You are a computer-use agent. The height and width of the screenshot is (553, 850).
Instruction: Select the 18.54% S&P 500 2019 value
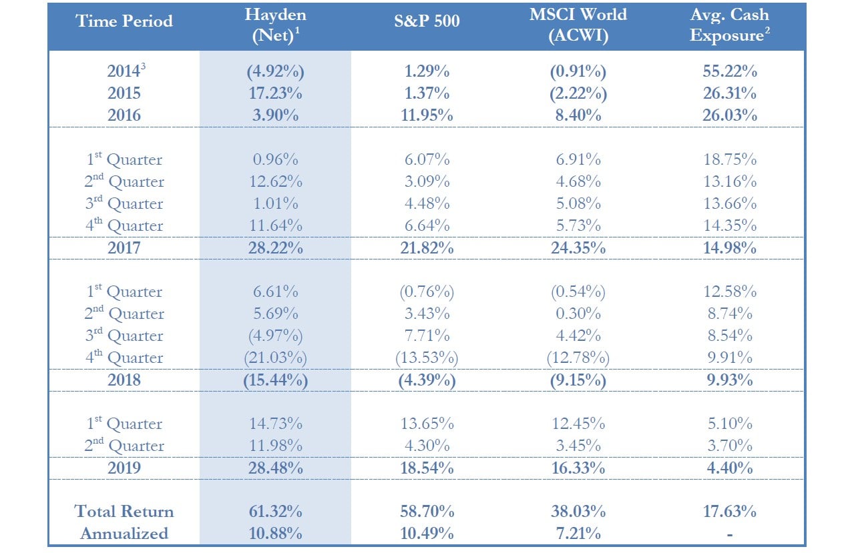[x=426, y=468]
